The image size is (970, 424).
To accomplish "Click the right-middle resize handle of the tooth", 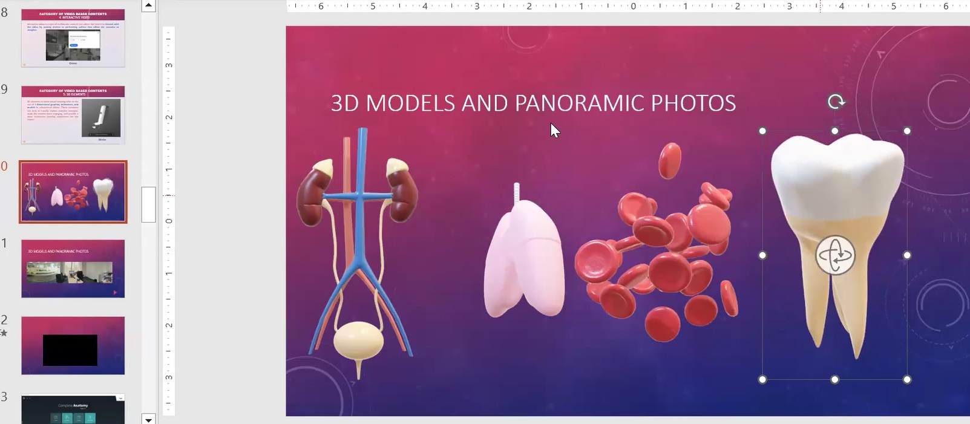I will 907,255.
